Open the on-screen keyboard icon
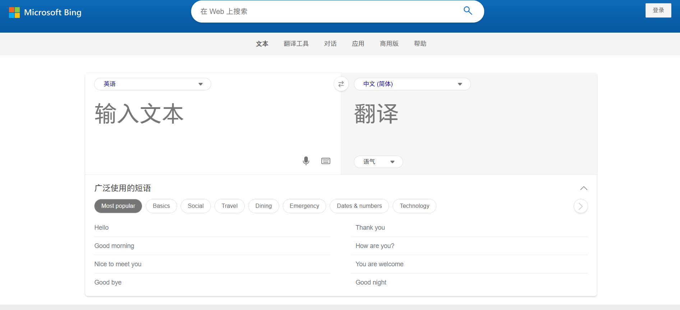The width and height of the screenshot is (680, 310). click(325, 161)
